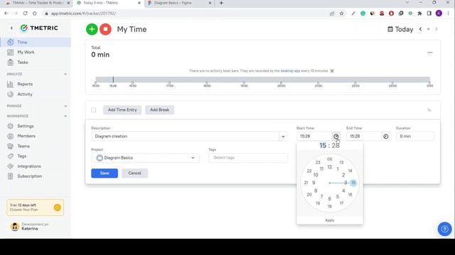Pick hour 9 on the clock face
Image resolution: width=455 pixels, height=255 pixels.
[314, 183]
